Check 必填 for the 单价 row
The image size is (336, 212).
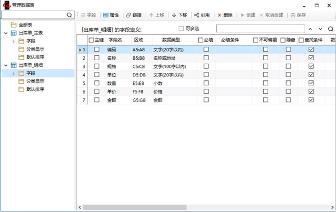click(206, 91)
